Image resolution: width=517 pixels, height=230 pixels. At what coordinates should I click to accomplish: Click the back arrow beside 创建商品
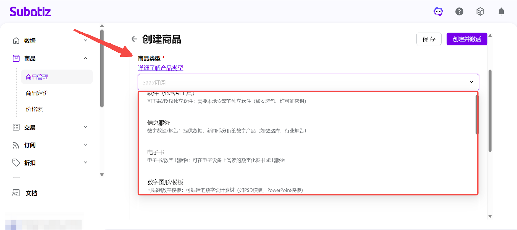coord(134,39)
